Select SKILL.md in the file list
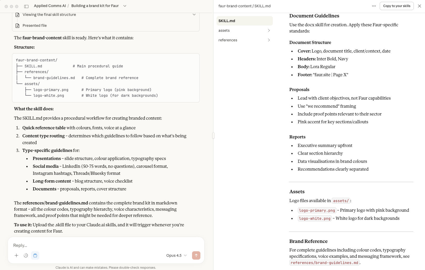 tap(244, 21)
